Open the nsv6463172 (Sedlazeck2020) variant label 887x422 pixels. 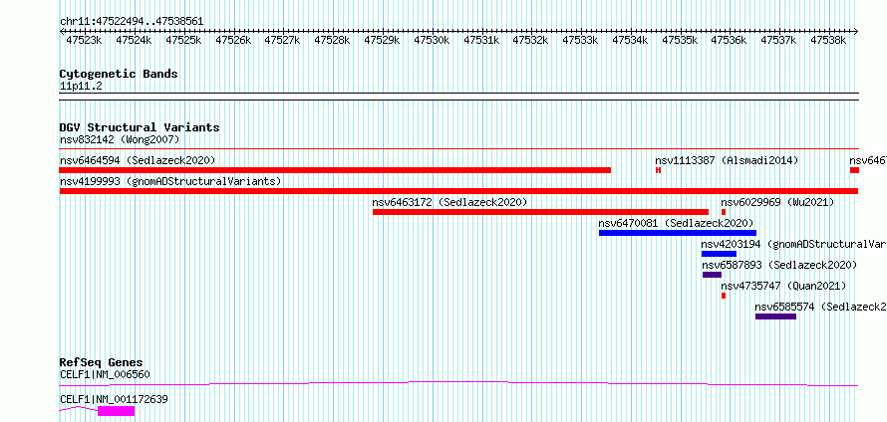coord(449,202)
